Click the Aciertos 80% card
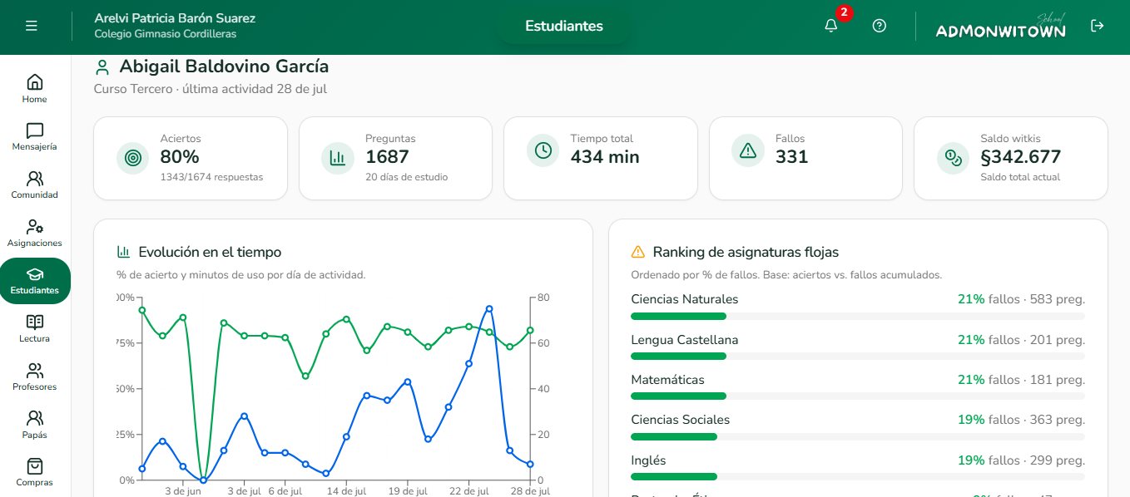The image size is (1130, 497). (x=191, y=158)
